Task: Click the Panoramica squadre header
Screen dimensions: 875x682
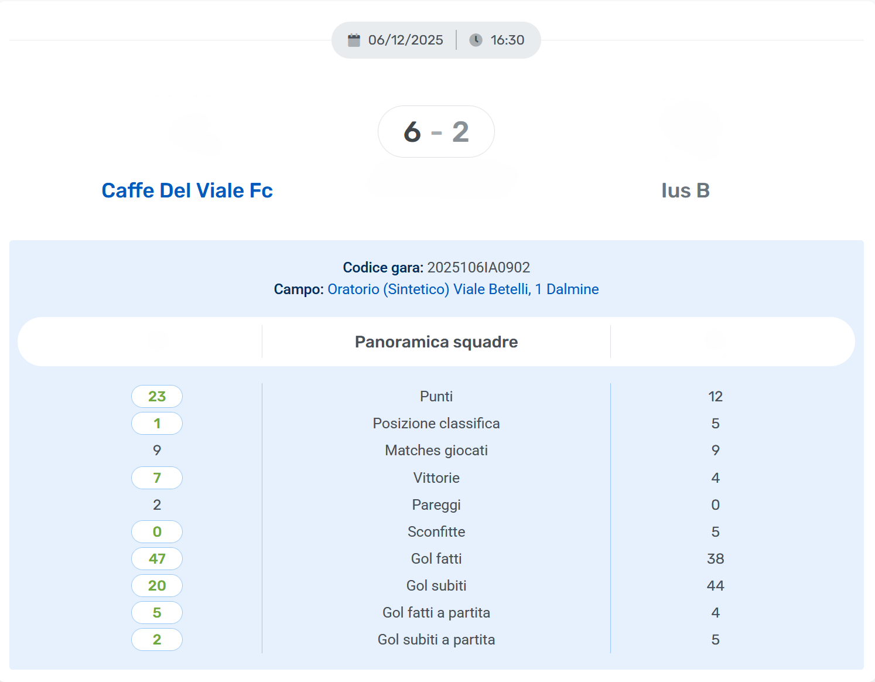Action: (x=436, y=342)
